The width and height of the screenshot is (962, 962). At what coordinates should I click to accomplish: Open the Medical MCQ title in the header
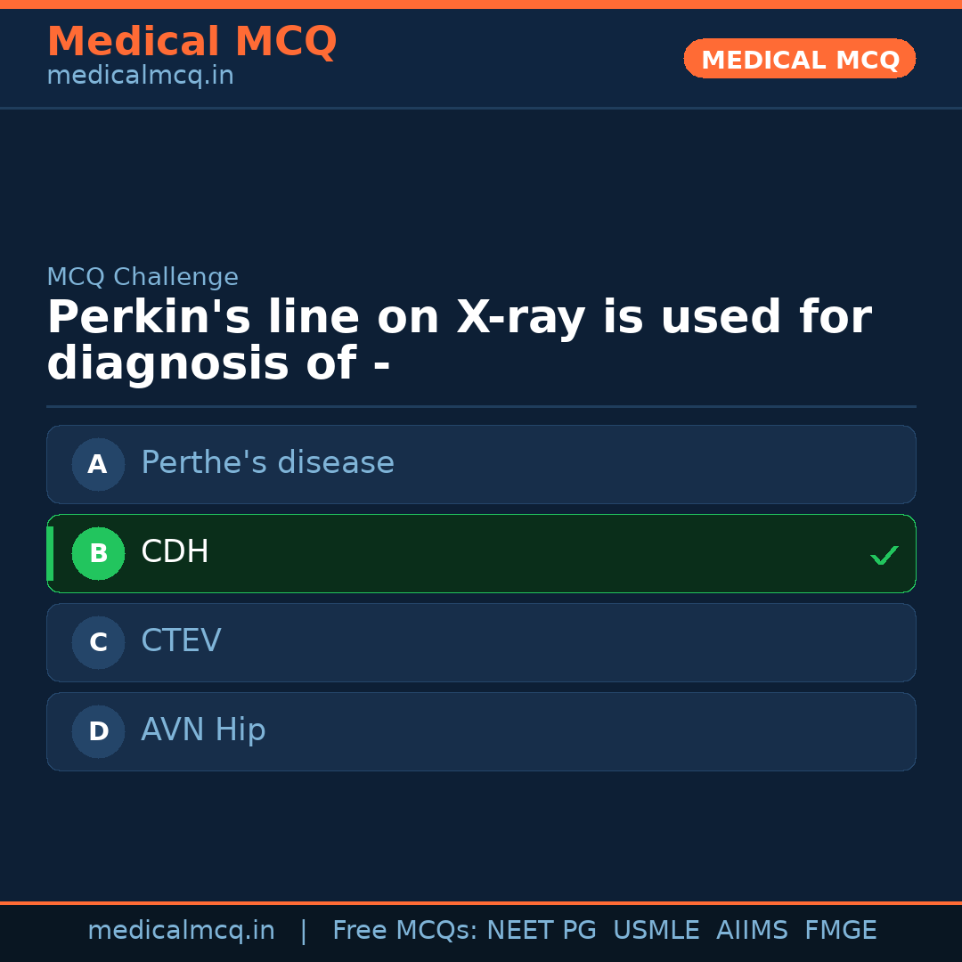[x=192, y=42]
